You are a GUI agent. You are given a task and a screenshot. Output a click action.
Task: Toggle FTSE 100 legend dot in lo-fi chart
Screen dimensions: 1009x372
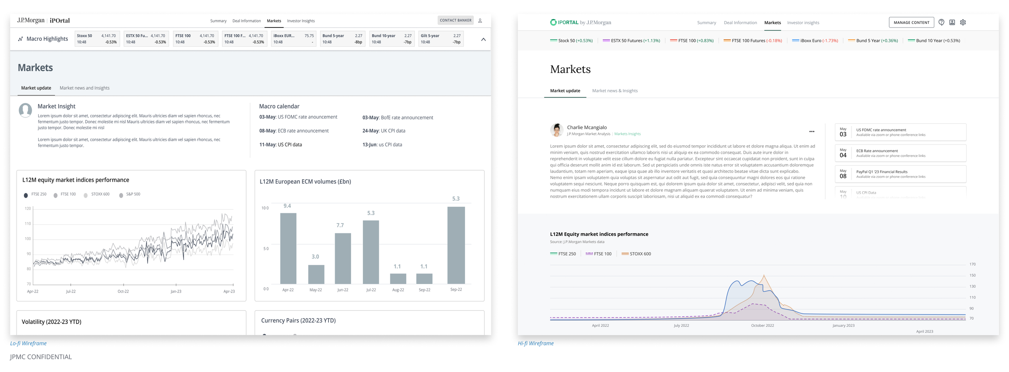click(x=55, y=195)
